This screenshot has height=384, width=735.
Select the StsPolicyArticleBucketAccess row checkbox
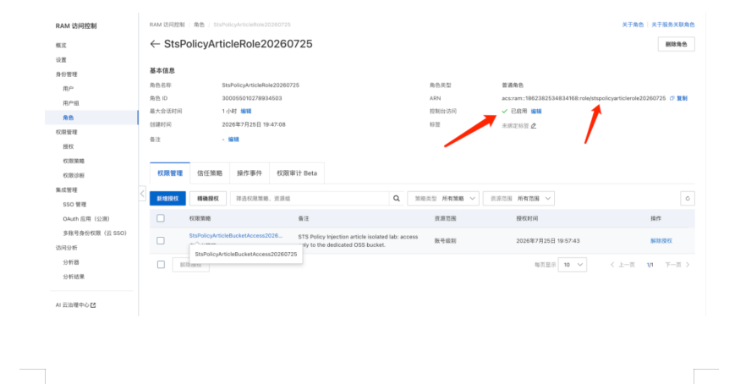161,240
